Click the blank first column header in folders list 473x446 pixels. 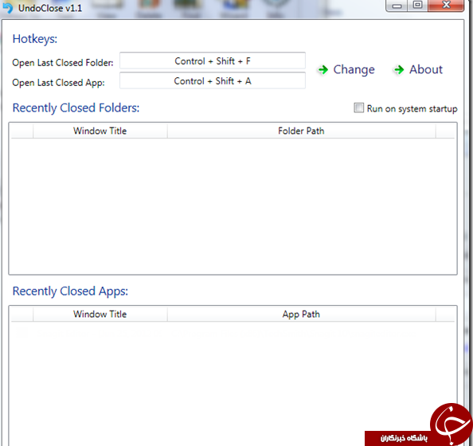pos(22,131)
